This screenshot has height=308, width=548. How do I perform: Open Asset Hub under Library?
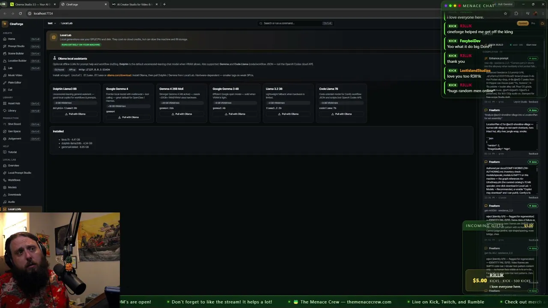pyautogui.click(x=21, y=103)
